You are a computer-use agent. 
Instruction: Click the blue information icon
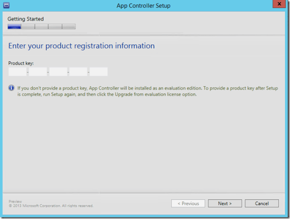click(x=12, y=87)
